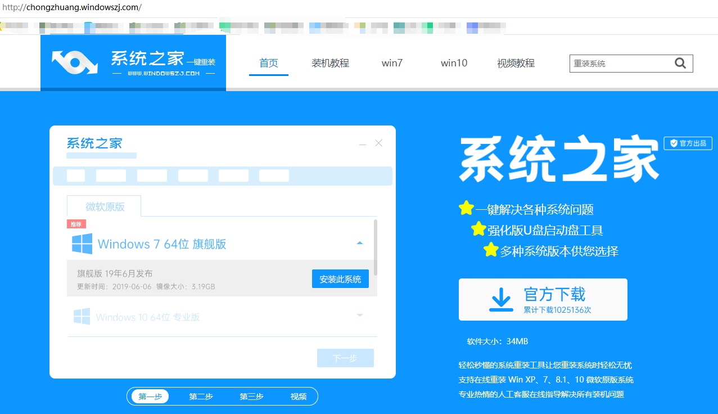Select the 视频 slide option

click(299, 397)
